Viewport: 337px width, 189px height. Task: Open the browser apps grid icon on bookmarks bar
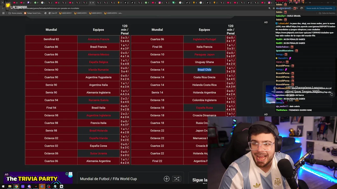3,13
